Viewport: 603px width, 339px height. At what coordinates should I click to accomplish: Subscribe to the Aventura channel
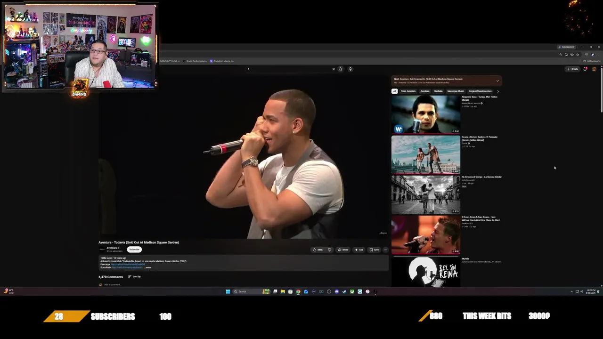coord(134,250)
